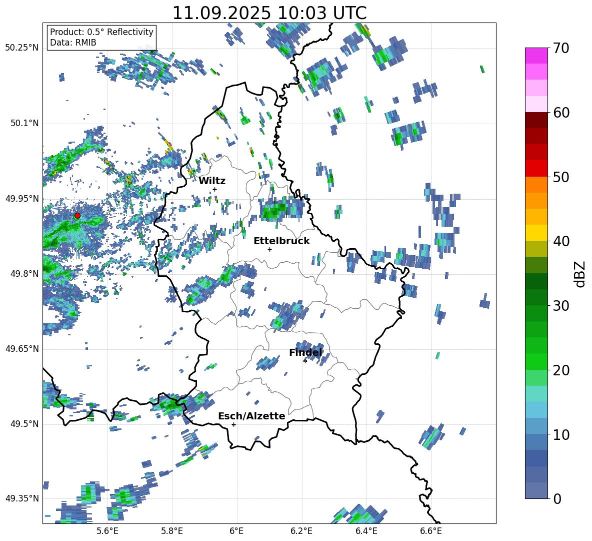Select the Findel city label
The height and width of the screenshot is (541, 592).
(x=305, y=352)
